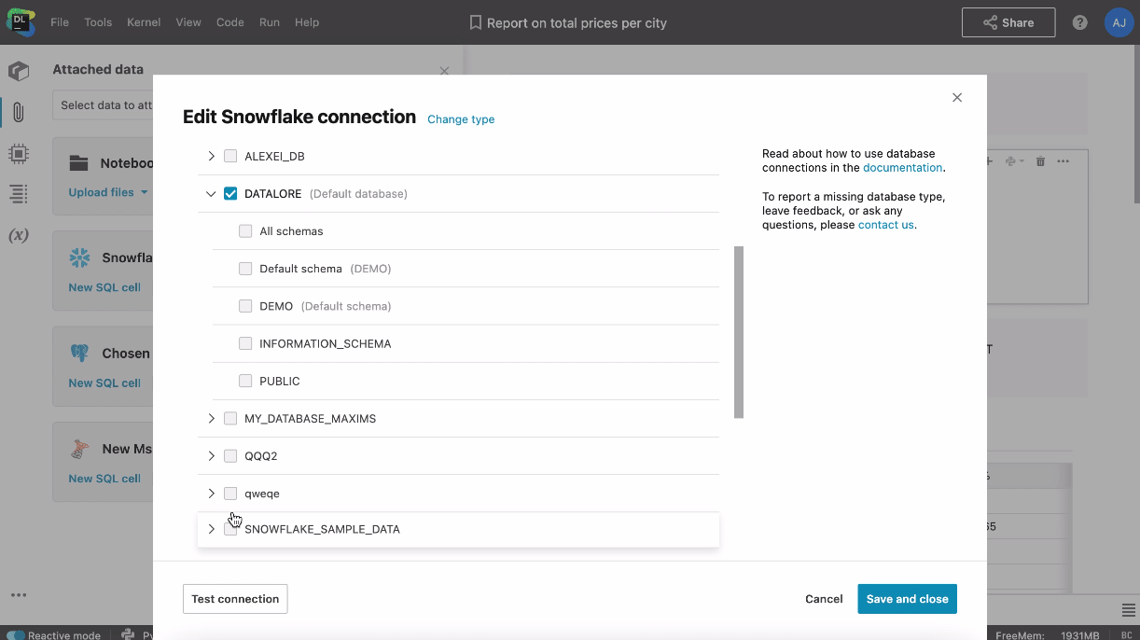Image resolution: width=1140 pixels, height=640 pixels.
Task: Open the View menu
Action: pos(188,22)
